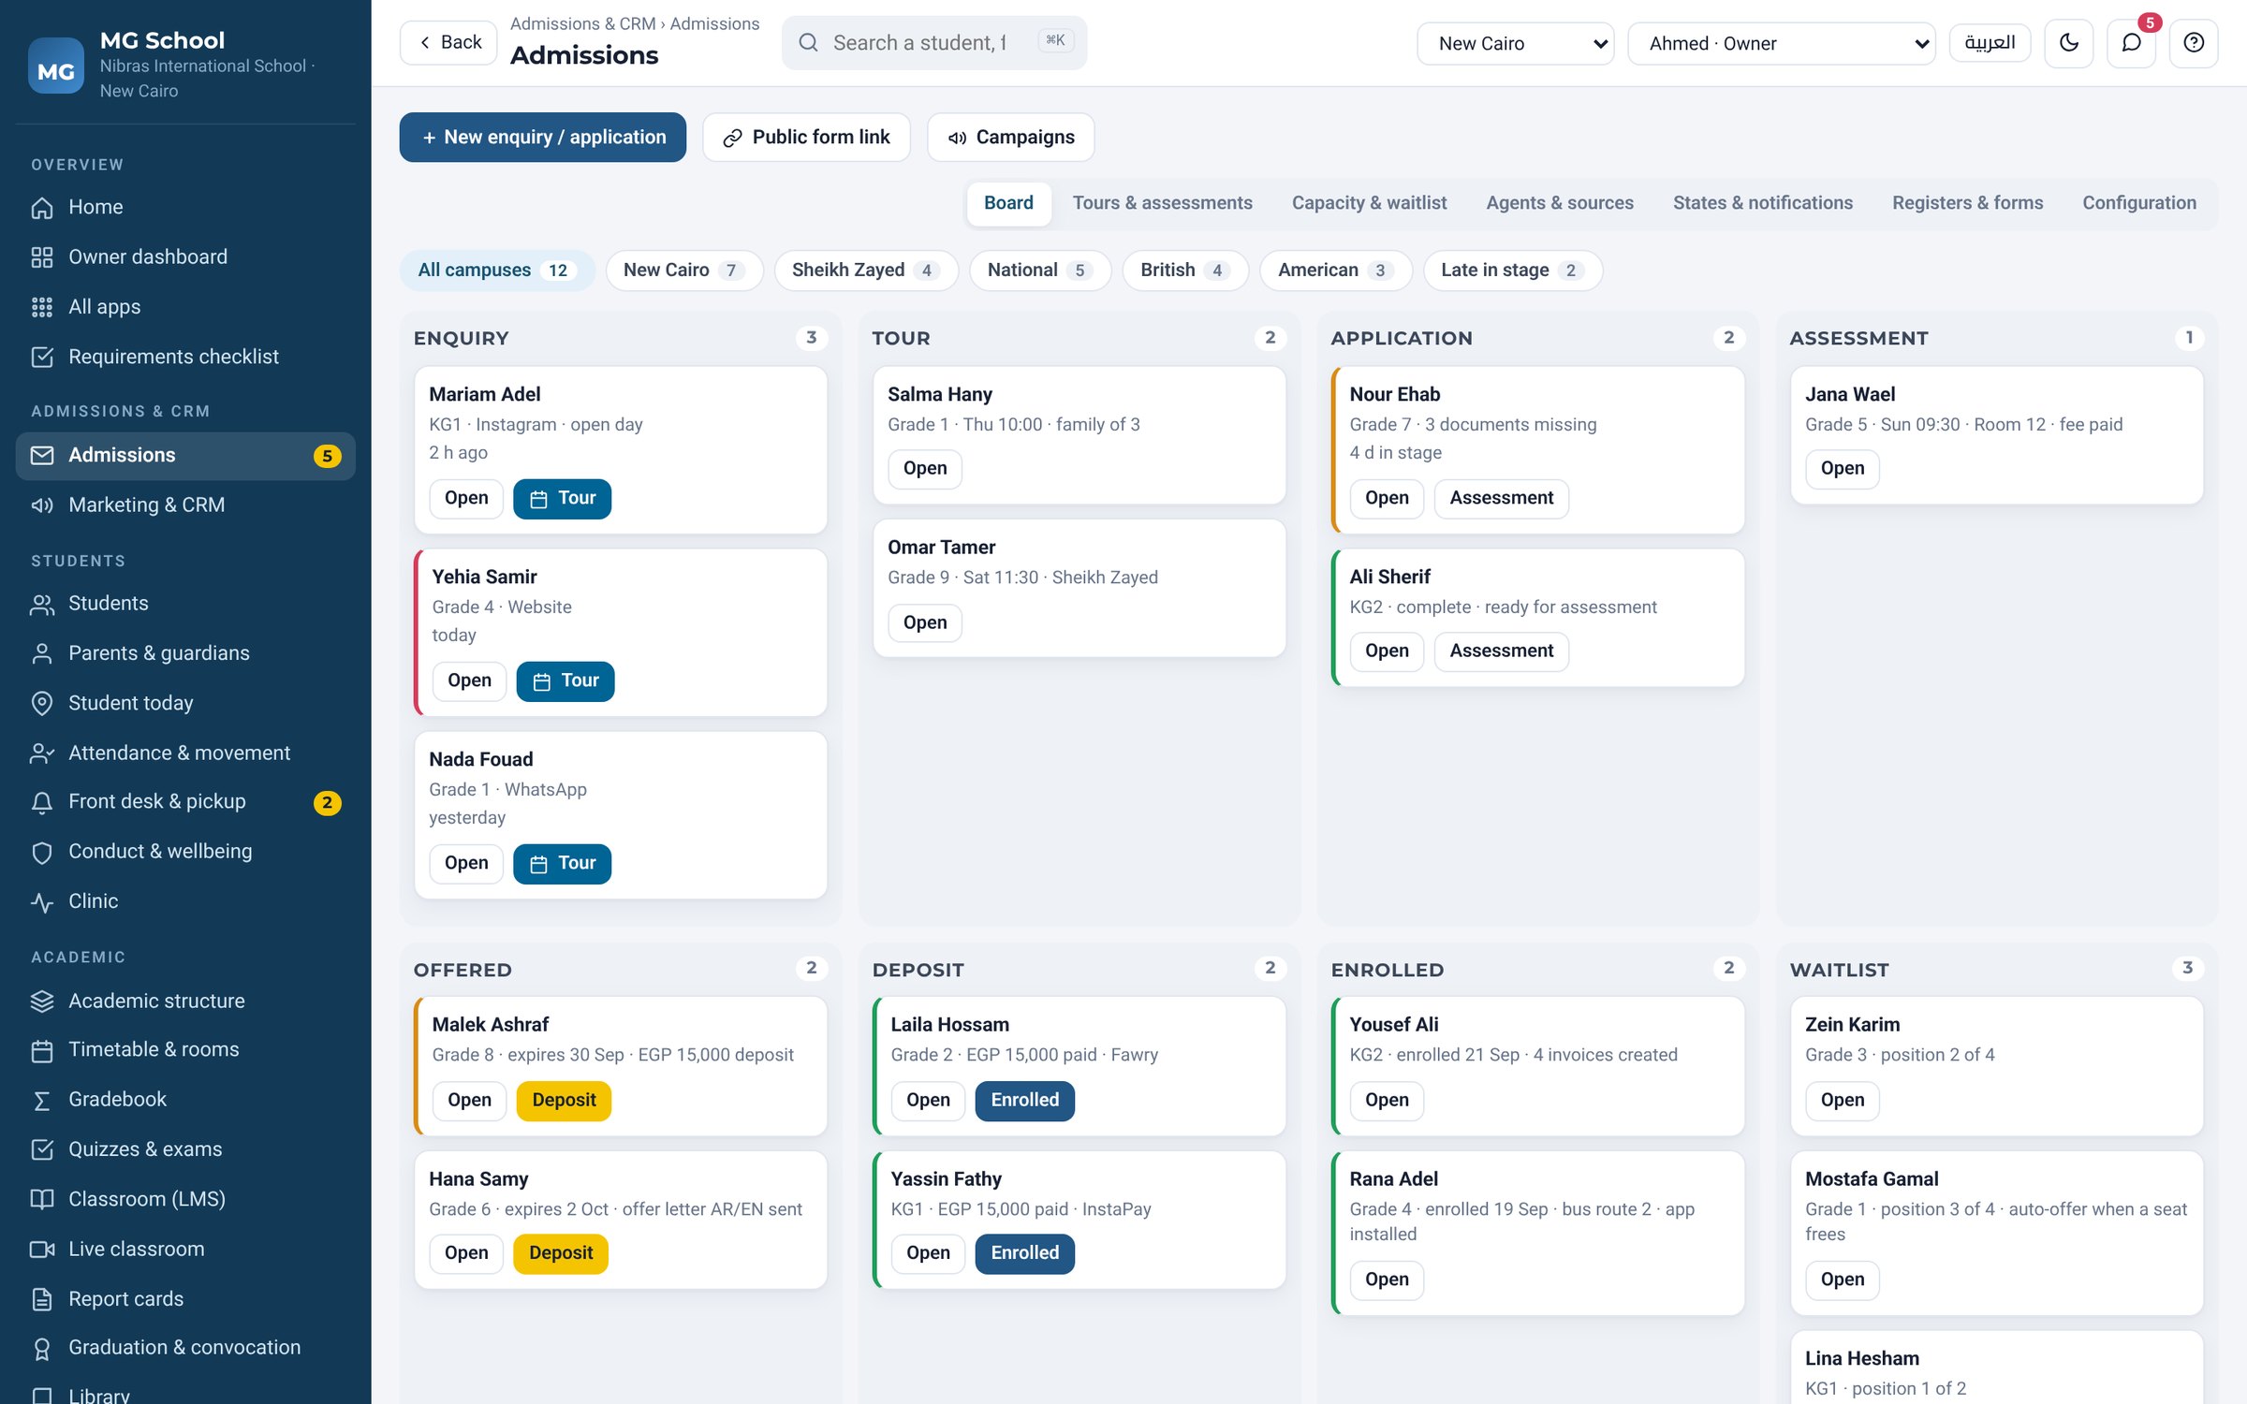
Task: Go Back using the Back button
Action: click(448, 43)
